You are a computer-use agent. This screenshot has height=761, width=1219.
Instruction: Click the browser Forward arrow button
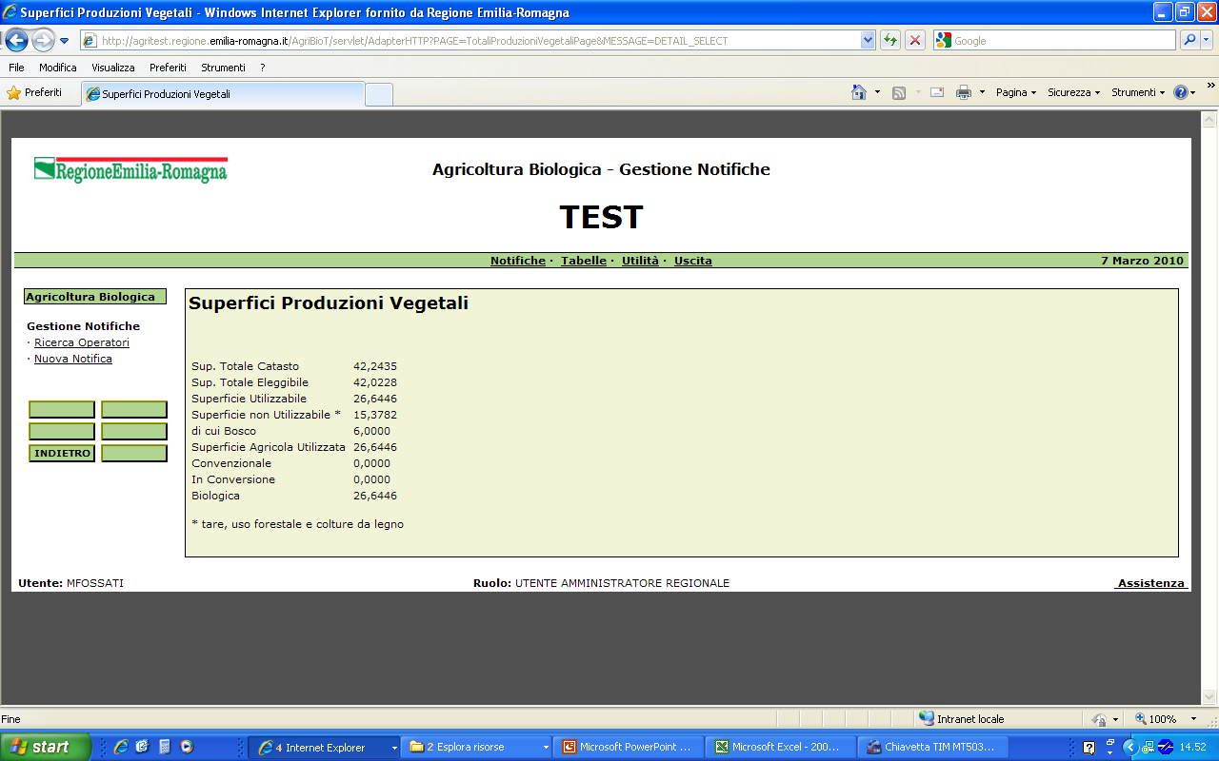tap(43, 40)
